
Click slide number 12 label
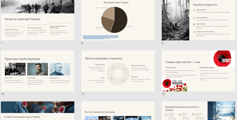163,94
